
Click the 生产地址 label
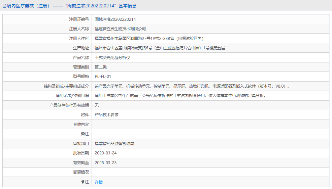[x=81, y=48]
